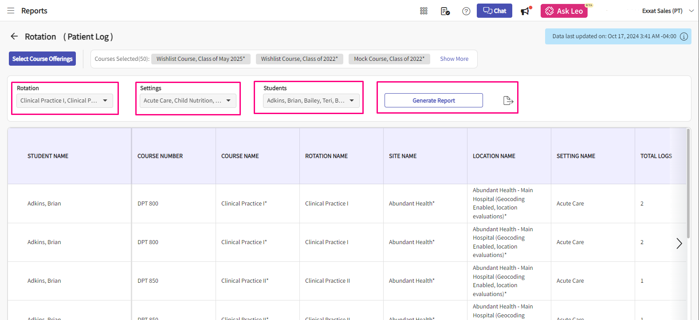The height and width of the screenshot is (320, 699).
Task: Open the announcements megaphone icon
Action: click(x=526, y=11)
